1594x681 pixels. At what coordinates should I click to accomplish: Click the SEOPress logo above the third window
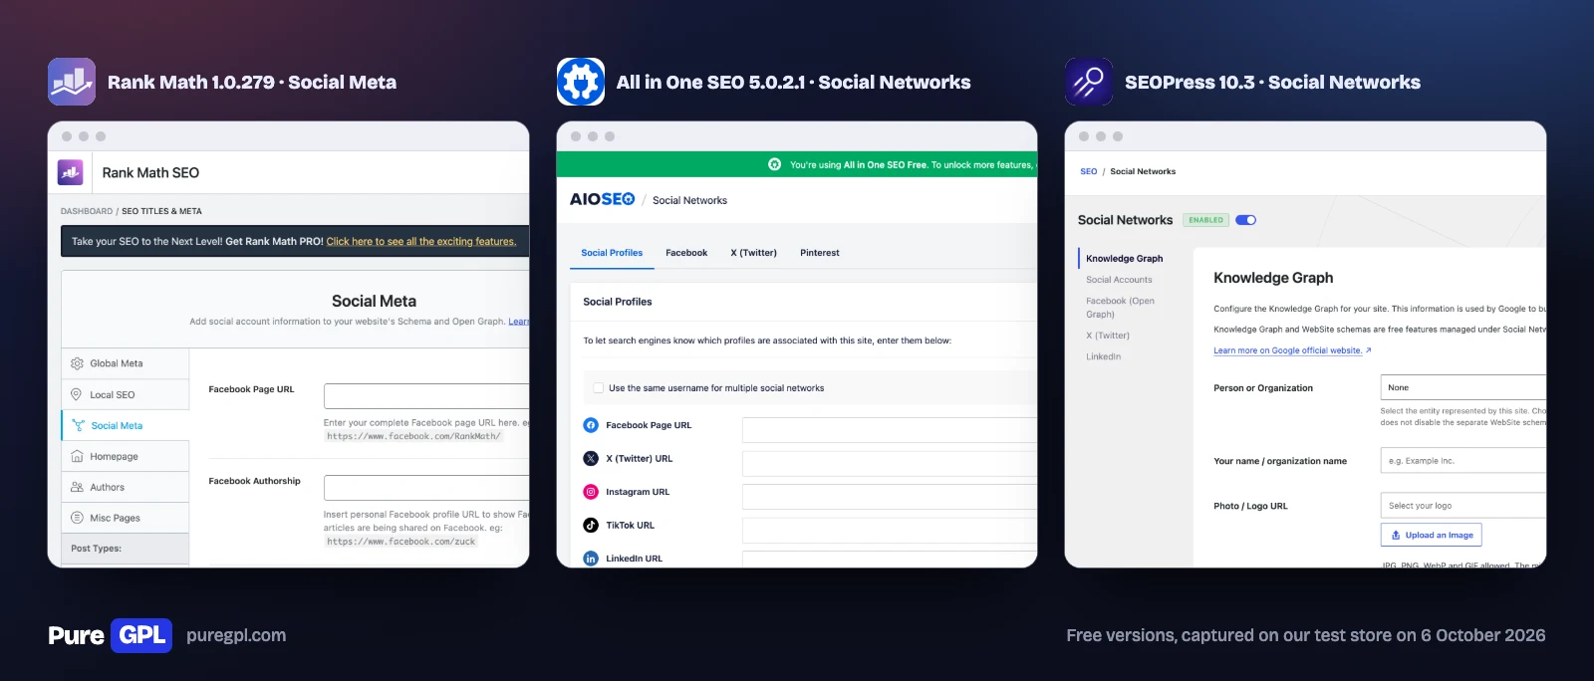pos(1089,82)
